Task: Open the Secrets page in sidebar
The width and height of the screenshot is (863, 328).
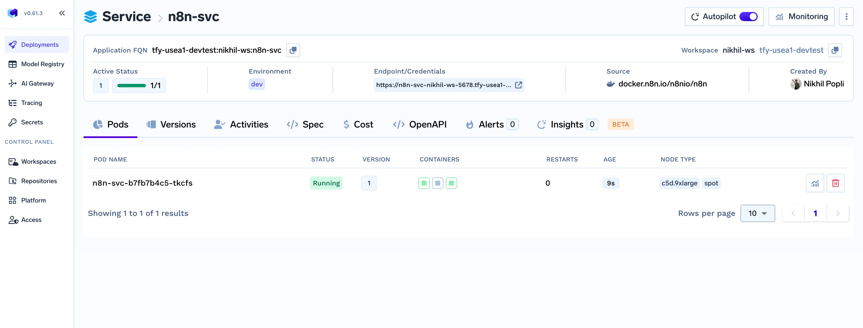Action: click(x=32, y=122)
